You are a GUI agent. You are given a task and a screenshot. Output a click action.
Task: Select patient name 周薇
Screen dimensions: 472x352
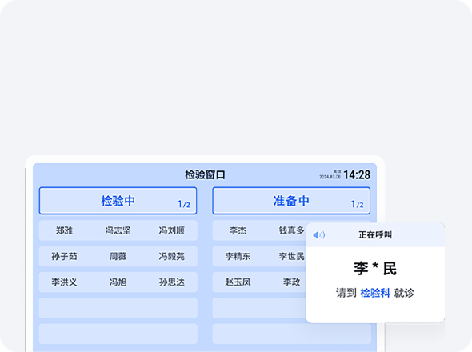click(118, 256)
